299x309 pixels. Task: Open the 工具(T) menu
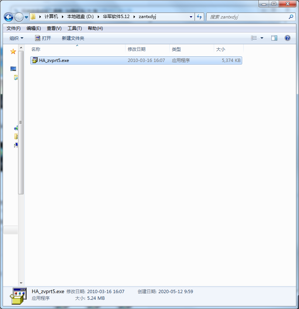pyautogui.click(x=75, y=28)
